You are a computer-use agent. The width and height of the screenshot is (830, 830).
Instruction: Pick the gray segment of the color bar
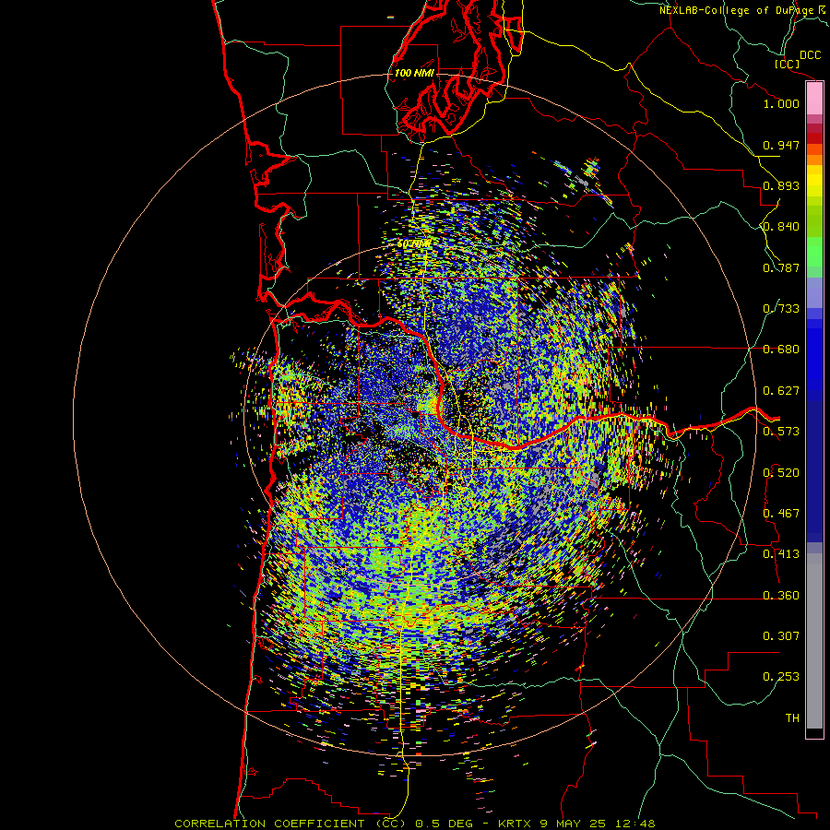point(814,641)
